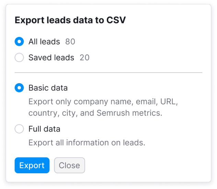Click the 20 count beside Saved leads
217x189 pixels.
(x=84, y=58)
